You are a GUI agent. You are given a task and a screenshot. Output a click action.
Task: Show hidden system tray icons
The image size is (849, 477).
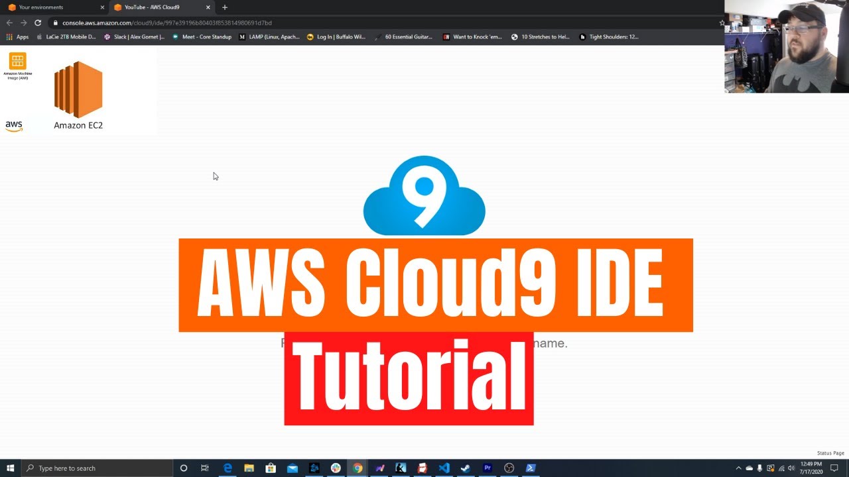tap(738, 468)
